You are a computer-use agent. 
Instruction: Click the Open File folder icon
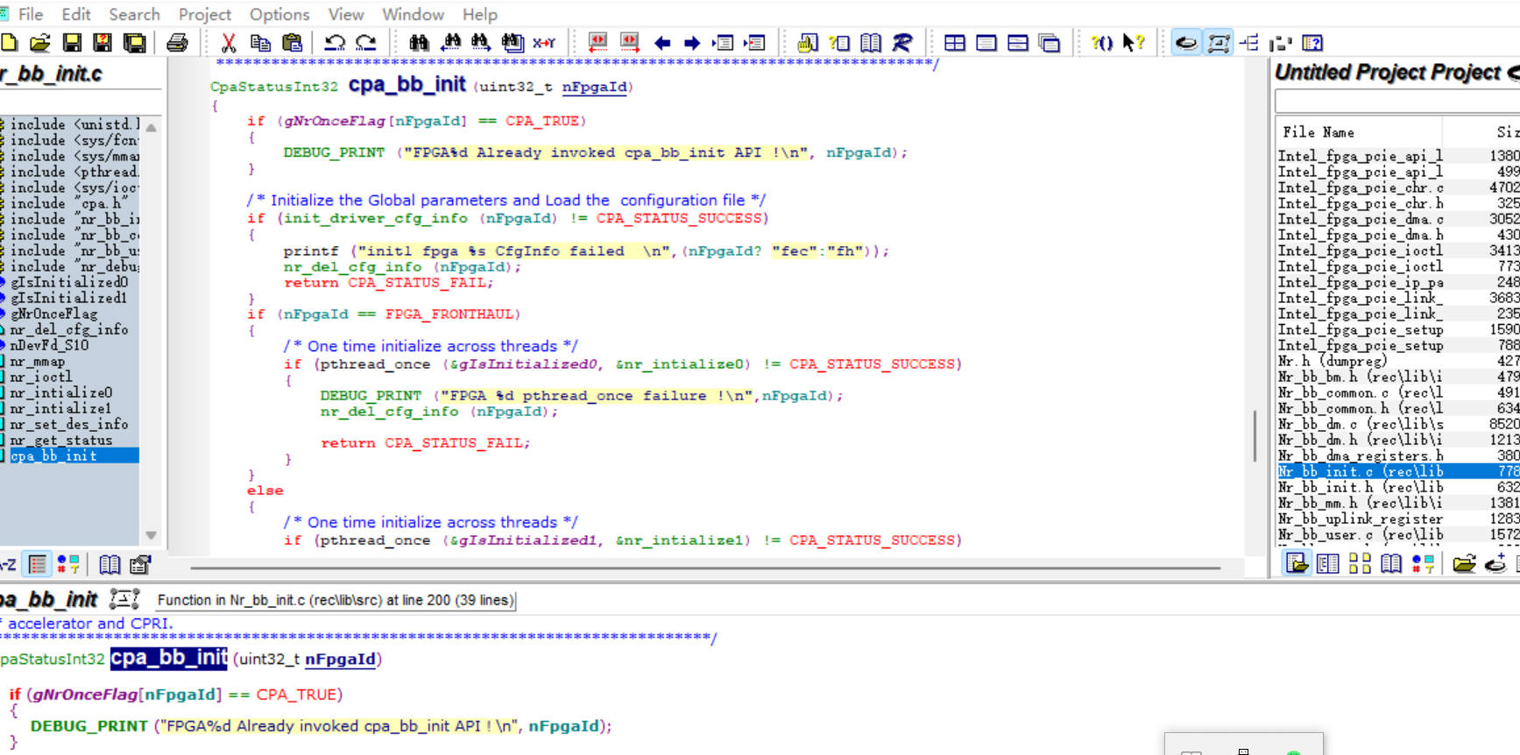tap(40, 42)
